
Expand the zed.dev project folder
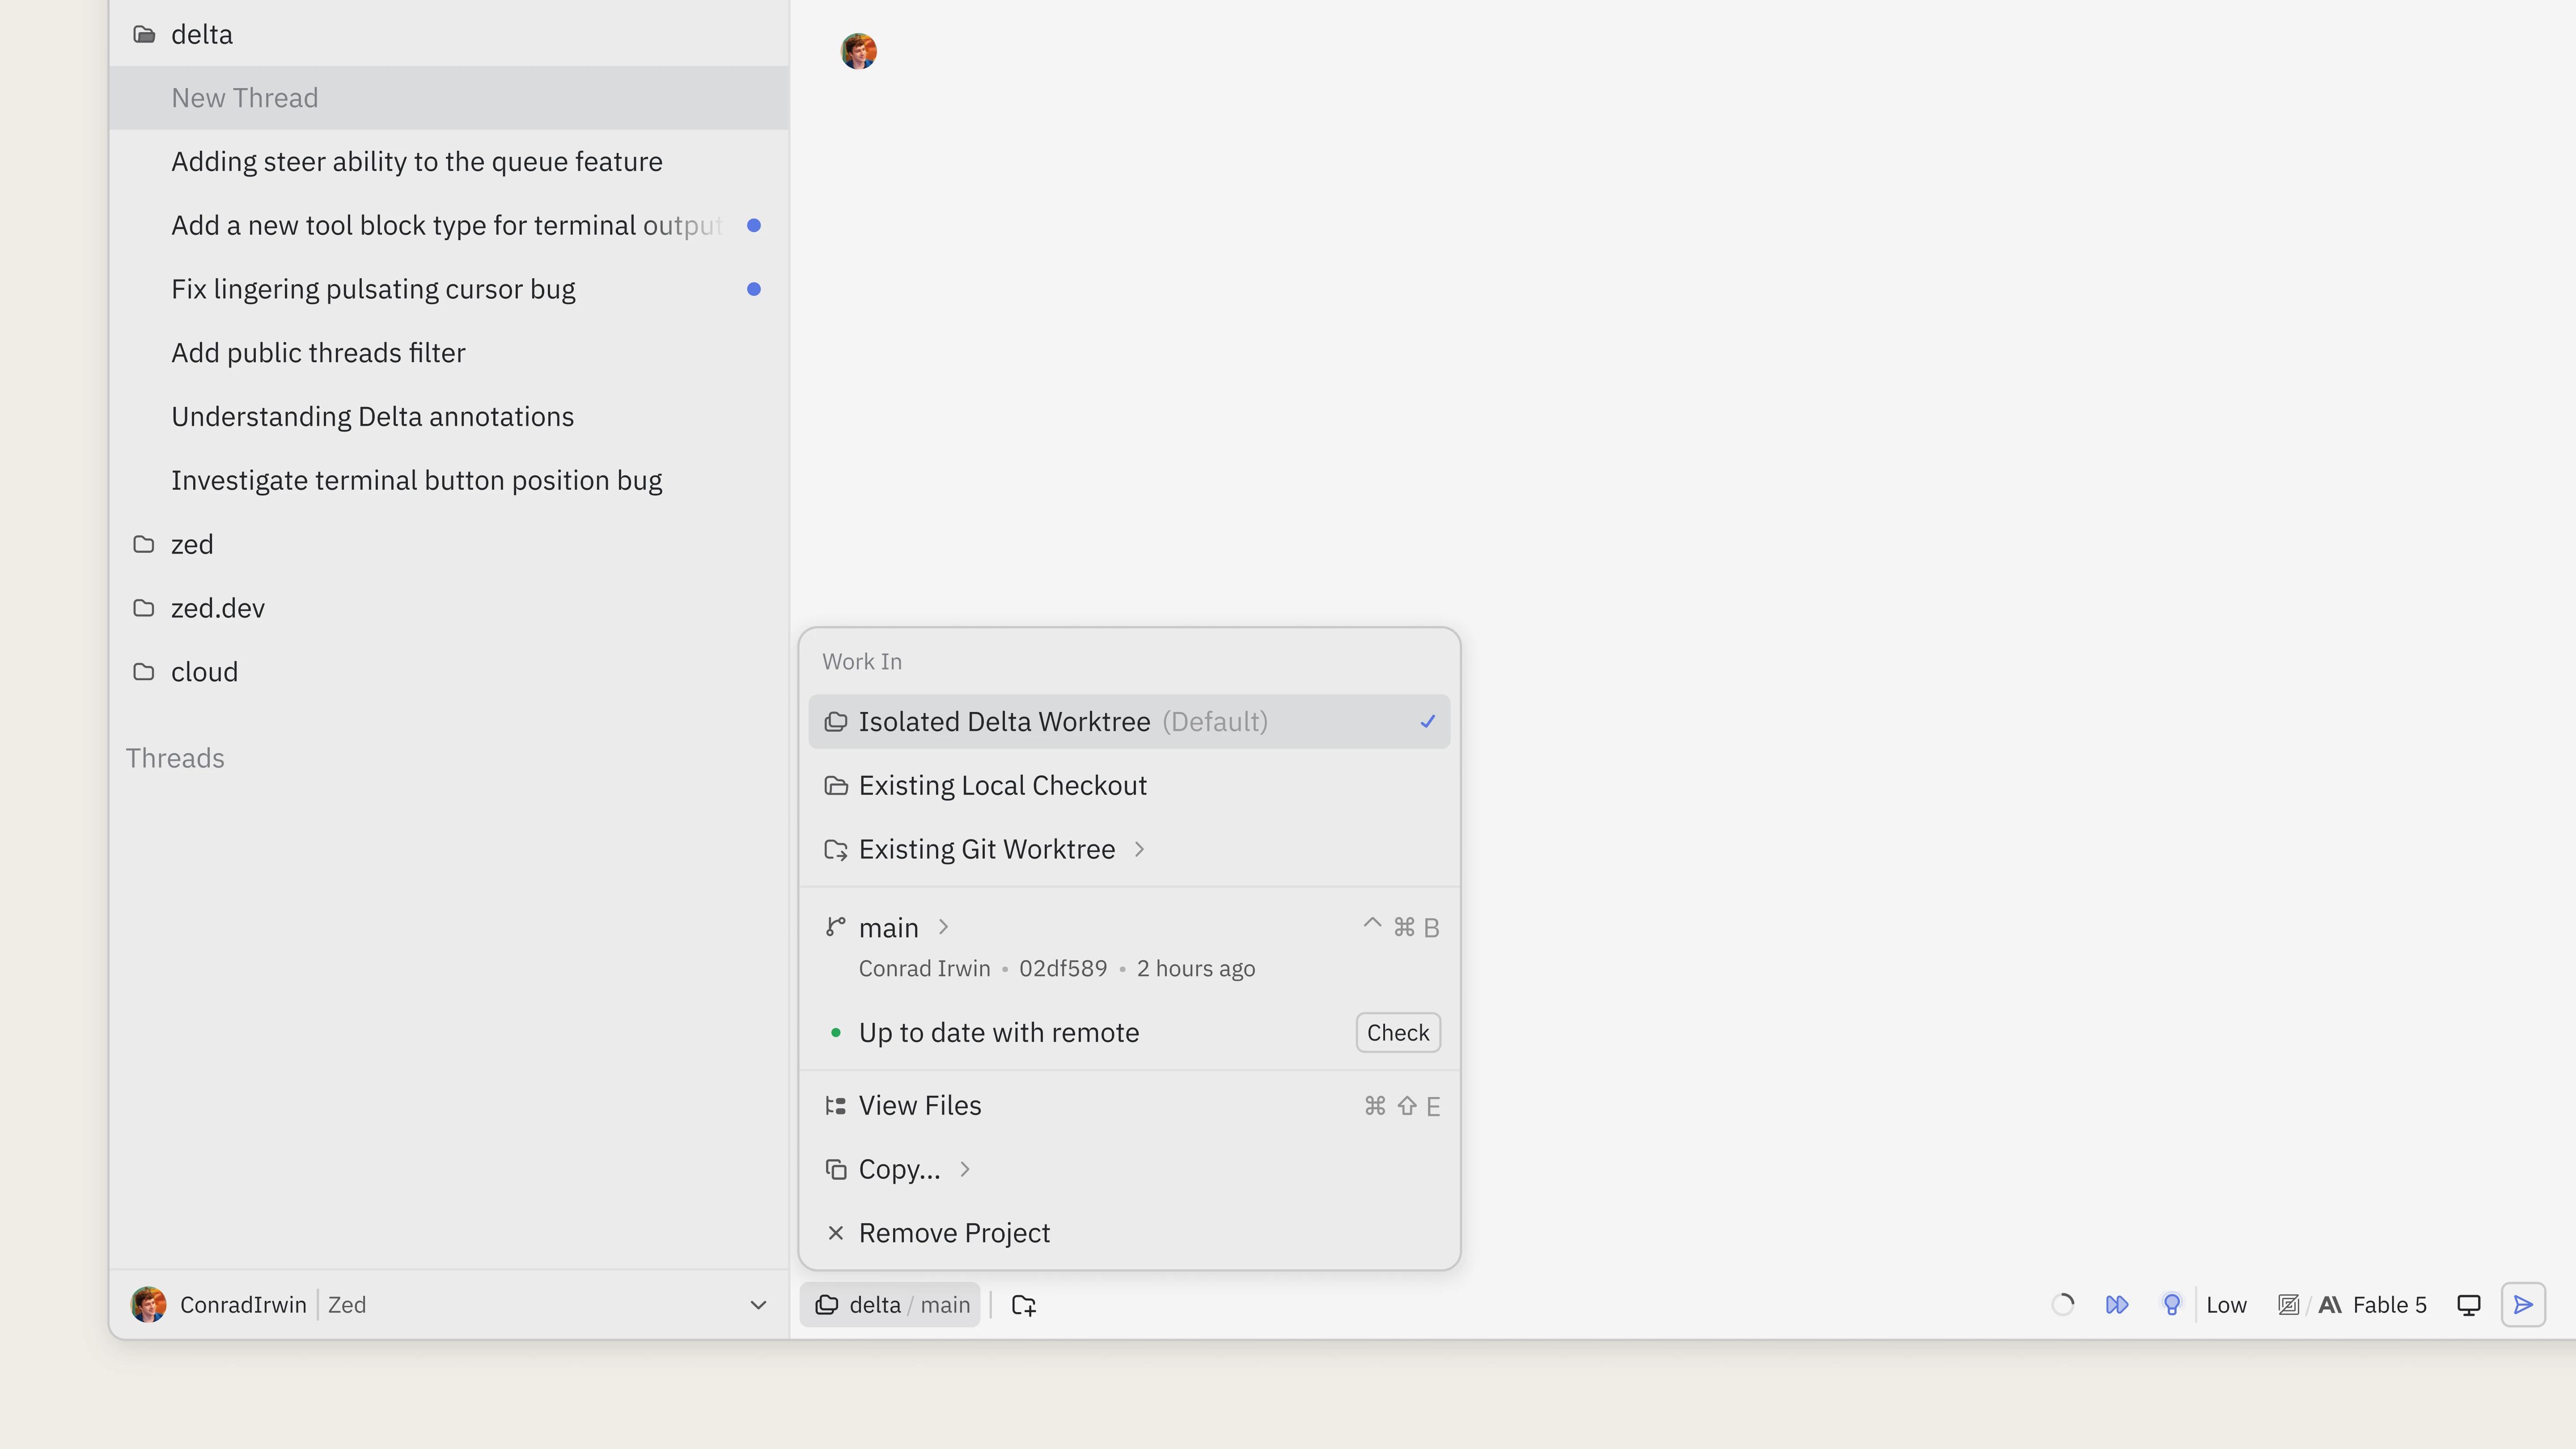click(448, 608)
